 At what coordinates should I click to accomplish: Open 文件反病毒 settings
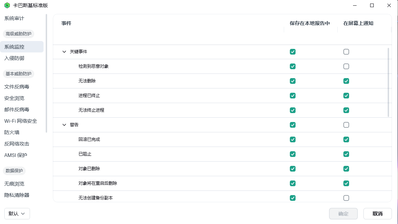tap(17, 87)
